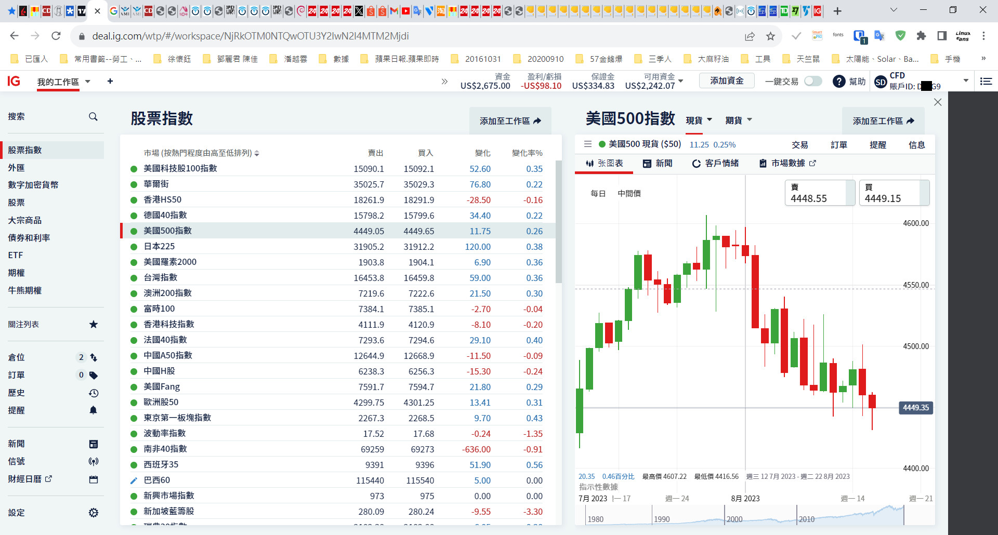Viewport: 998px width, 535px height.
Task: Reload the browser page
Action: [56, 36]
